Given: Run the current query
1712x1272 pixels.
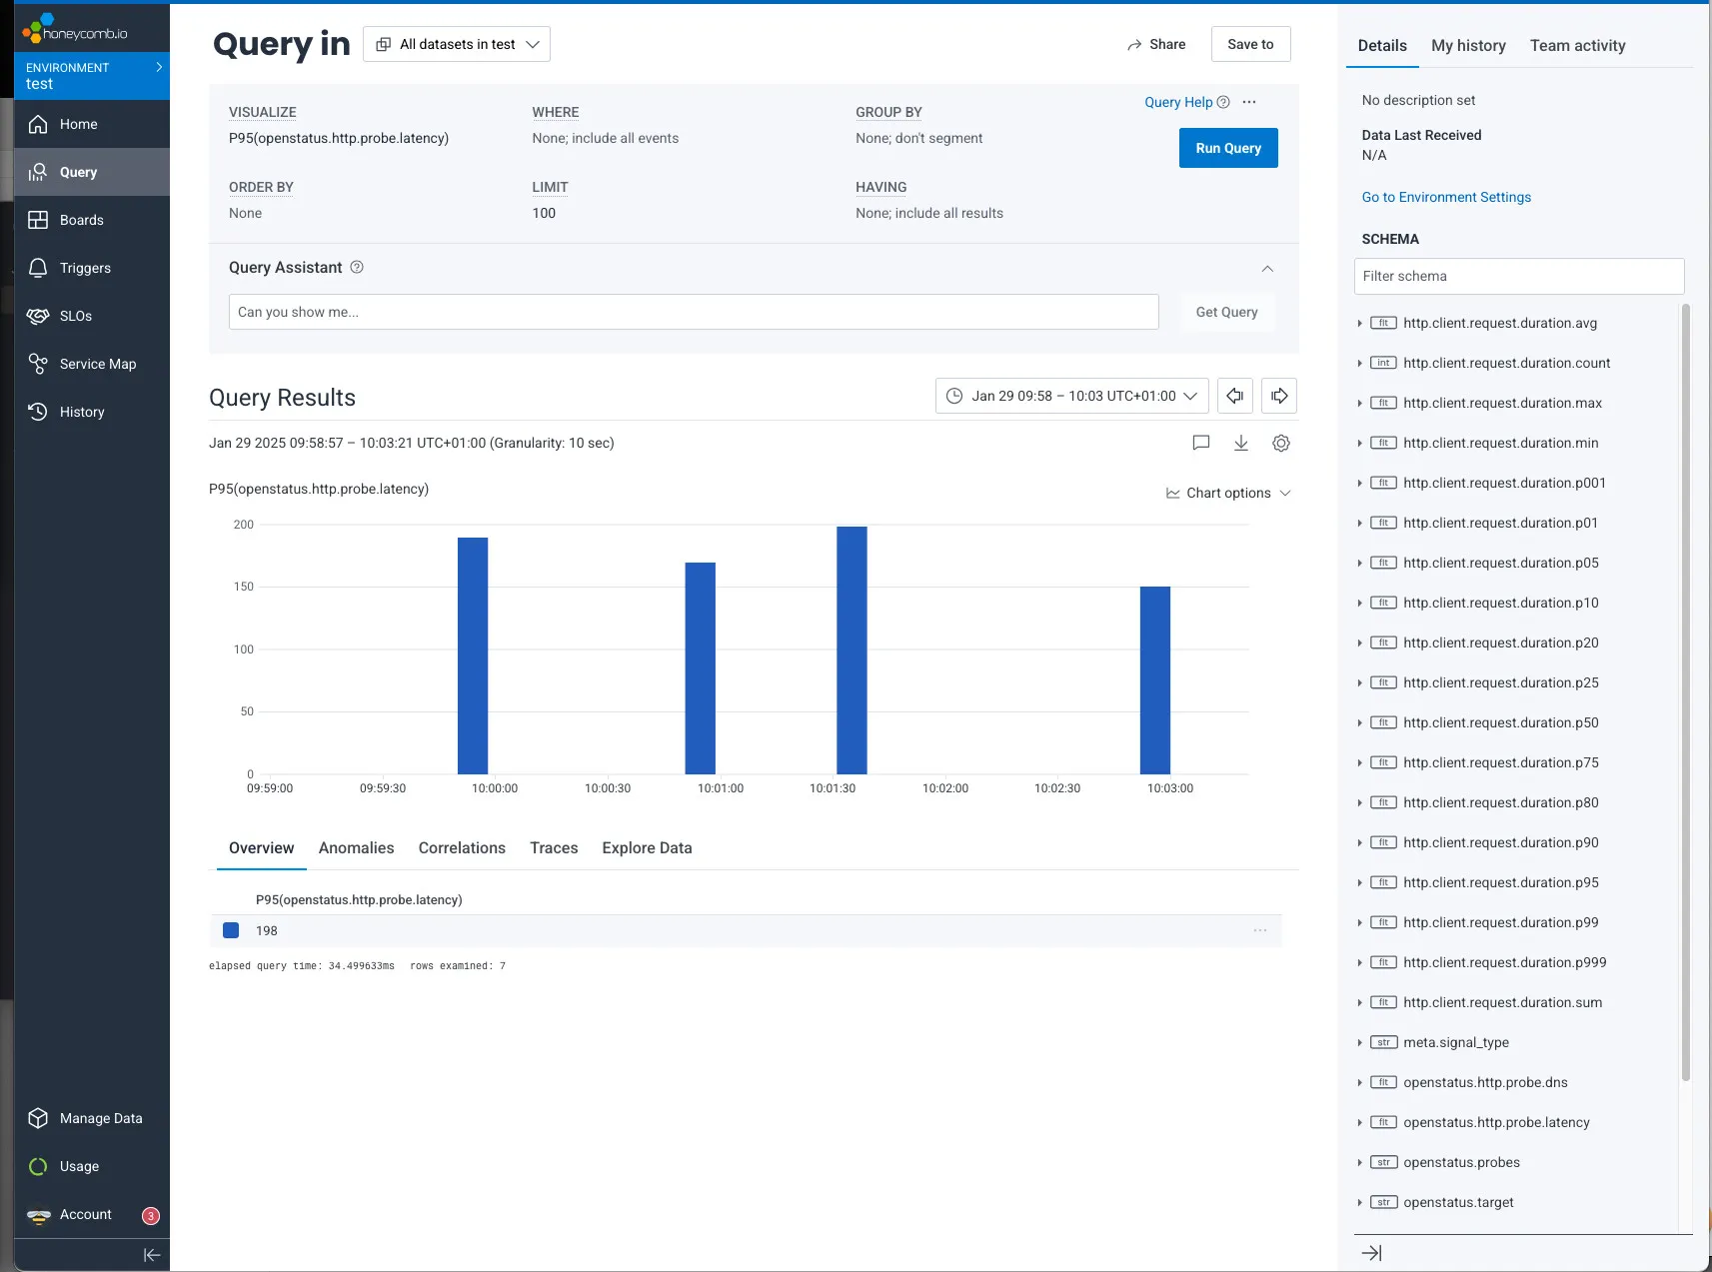Looking at the screenshot, I should click(1226, 148).
